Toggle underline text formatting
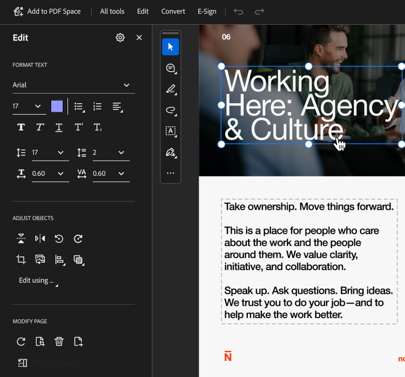The height and width of the screenshot is (377, 405). [59, 127]
